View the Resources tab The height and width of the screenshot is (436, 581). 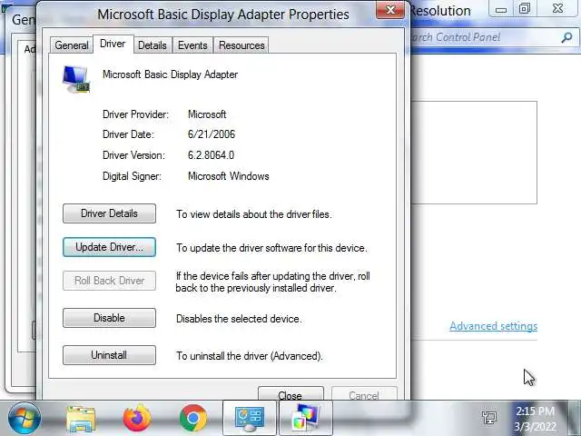[241, 45]
